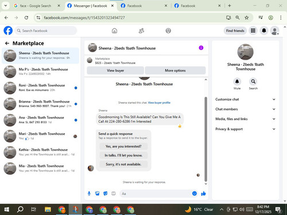Record a voice clip microphone icon
This screenshot has height=215, width=287.
tap(89, 194)
